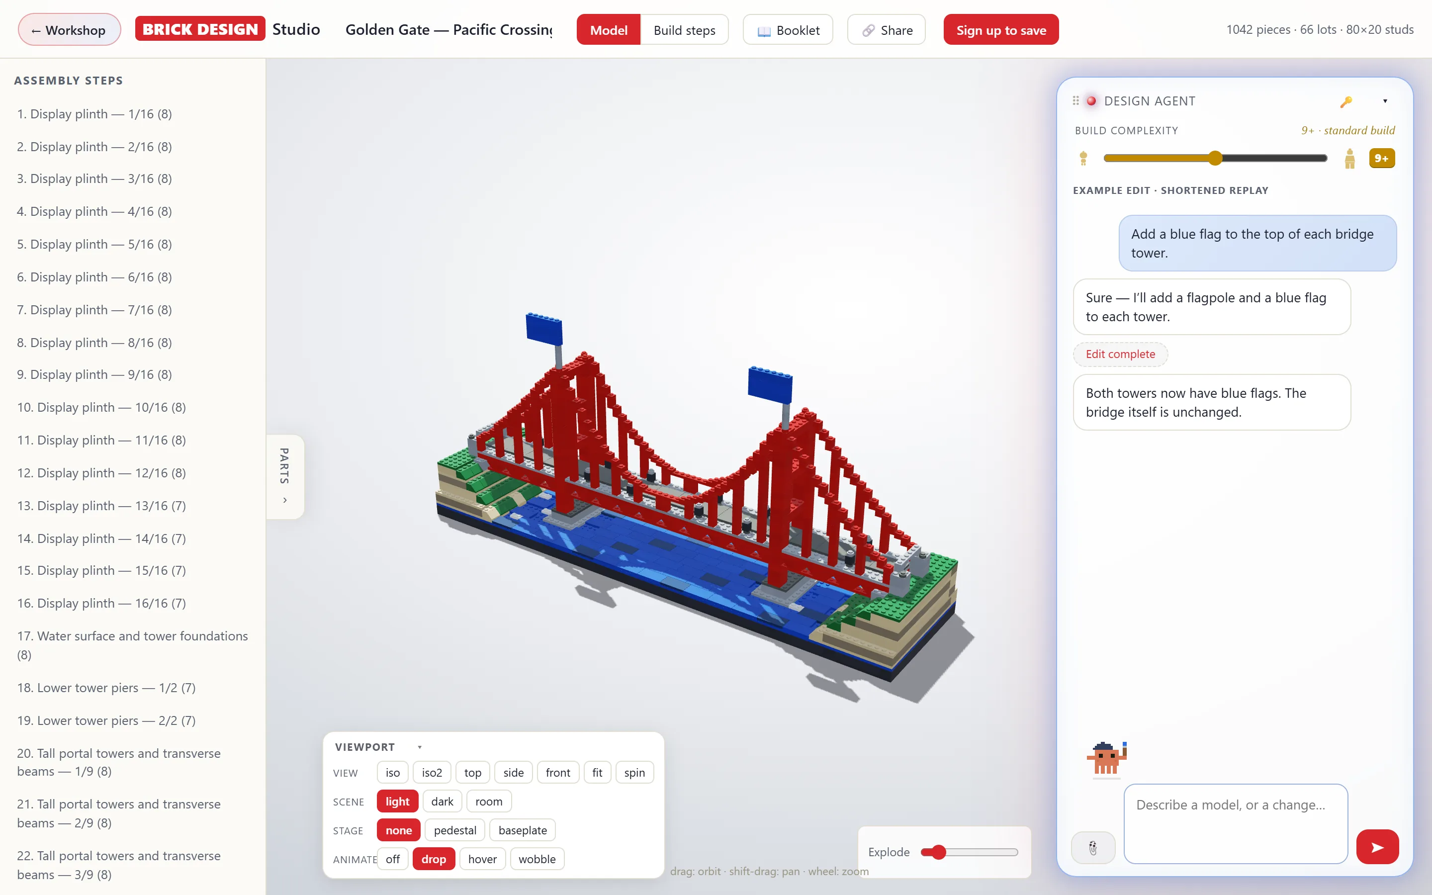Adjust the Explode slider handle
The height and width of the screenshot is (895, 1432).
[x=939, y=852]
